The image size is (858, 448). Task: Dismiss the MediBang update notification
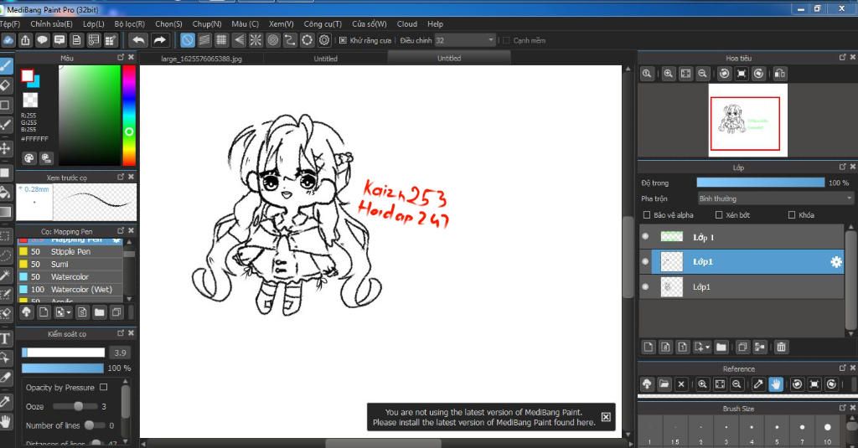(x=606, y=417)
